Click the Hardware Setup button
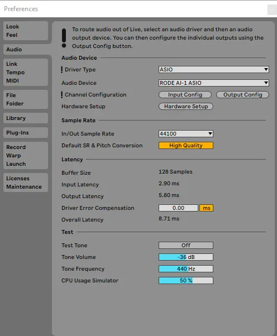This screenshot has height=336, width=277. 186,107
